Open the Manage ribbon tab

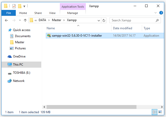coord(73,13)
